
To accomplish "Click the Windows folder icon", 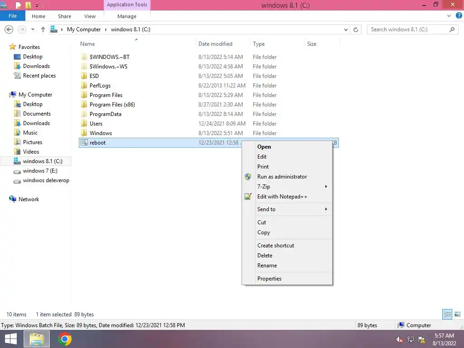I will (84, 133).
